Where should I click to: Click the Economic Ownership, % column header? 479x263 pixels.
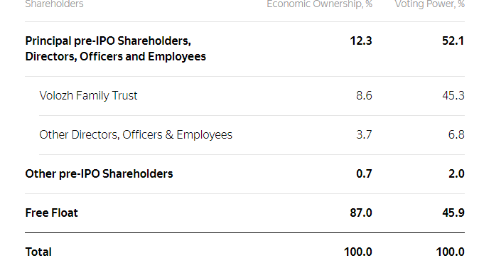tap(319, 4)
